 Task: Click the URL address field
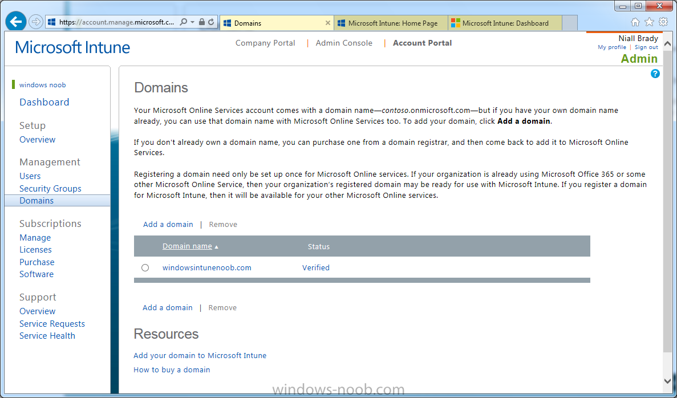[x=116, y=22]
